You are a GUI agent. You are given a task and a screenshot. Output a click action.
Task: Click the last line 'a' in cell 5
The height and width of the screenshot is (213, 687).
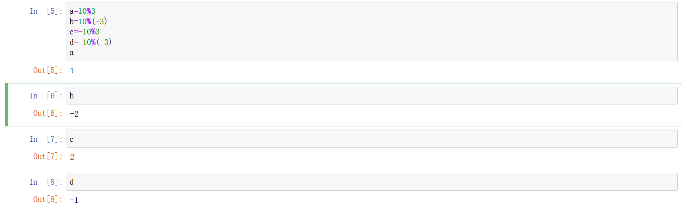point(71,53)
